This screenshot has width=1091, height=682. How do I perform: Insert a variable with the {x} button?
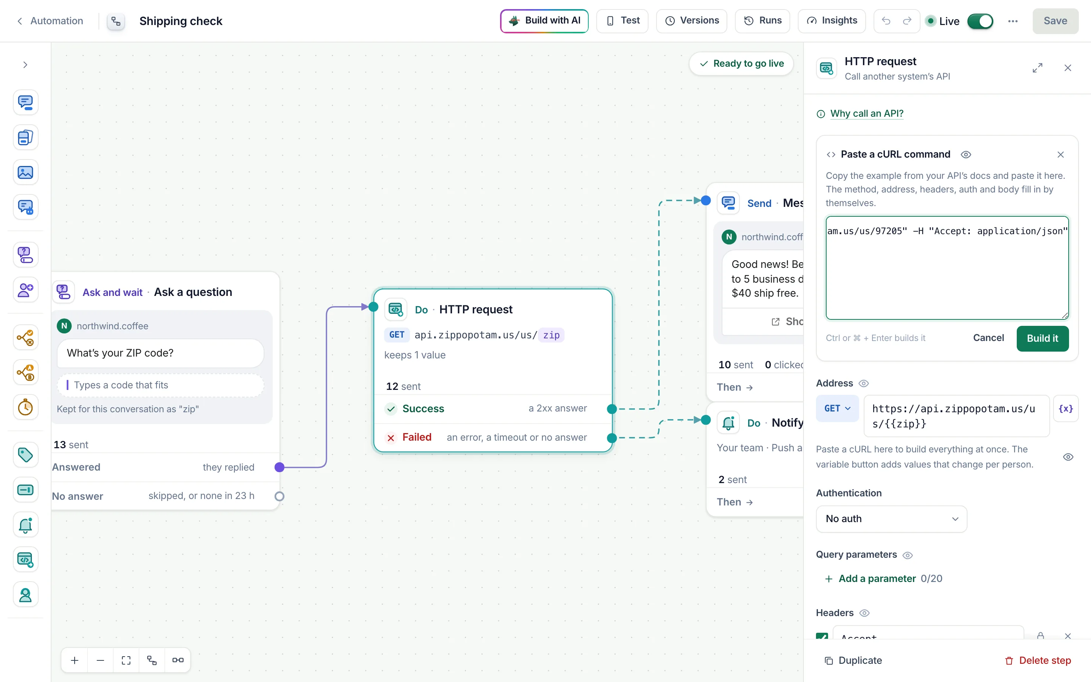1066,409
